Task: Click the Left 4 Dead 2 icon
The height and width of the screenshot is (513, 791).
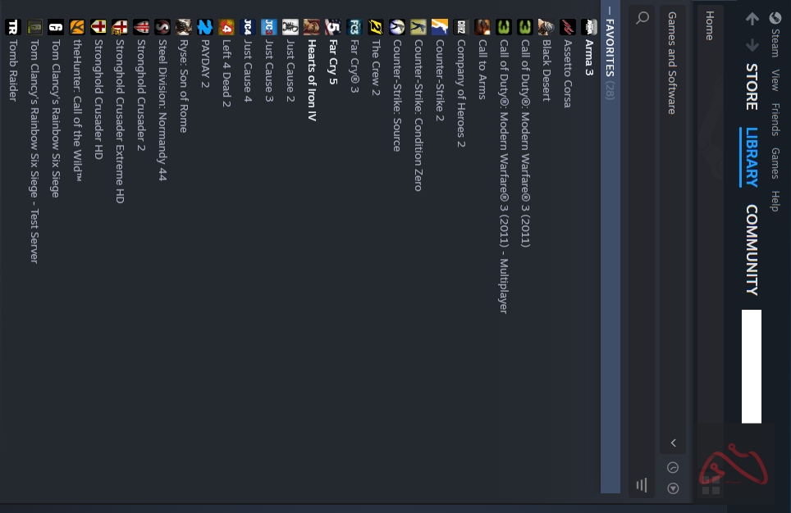Action: click(x=226, y=27)
